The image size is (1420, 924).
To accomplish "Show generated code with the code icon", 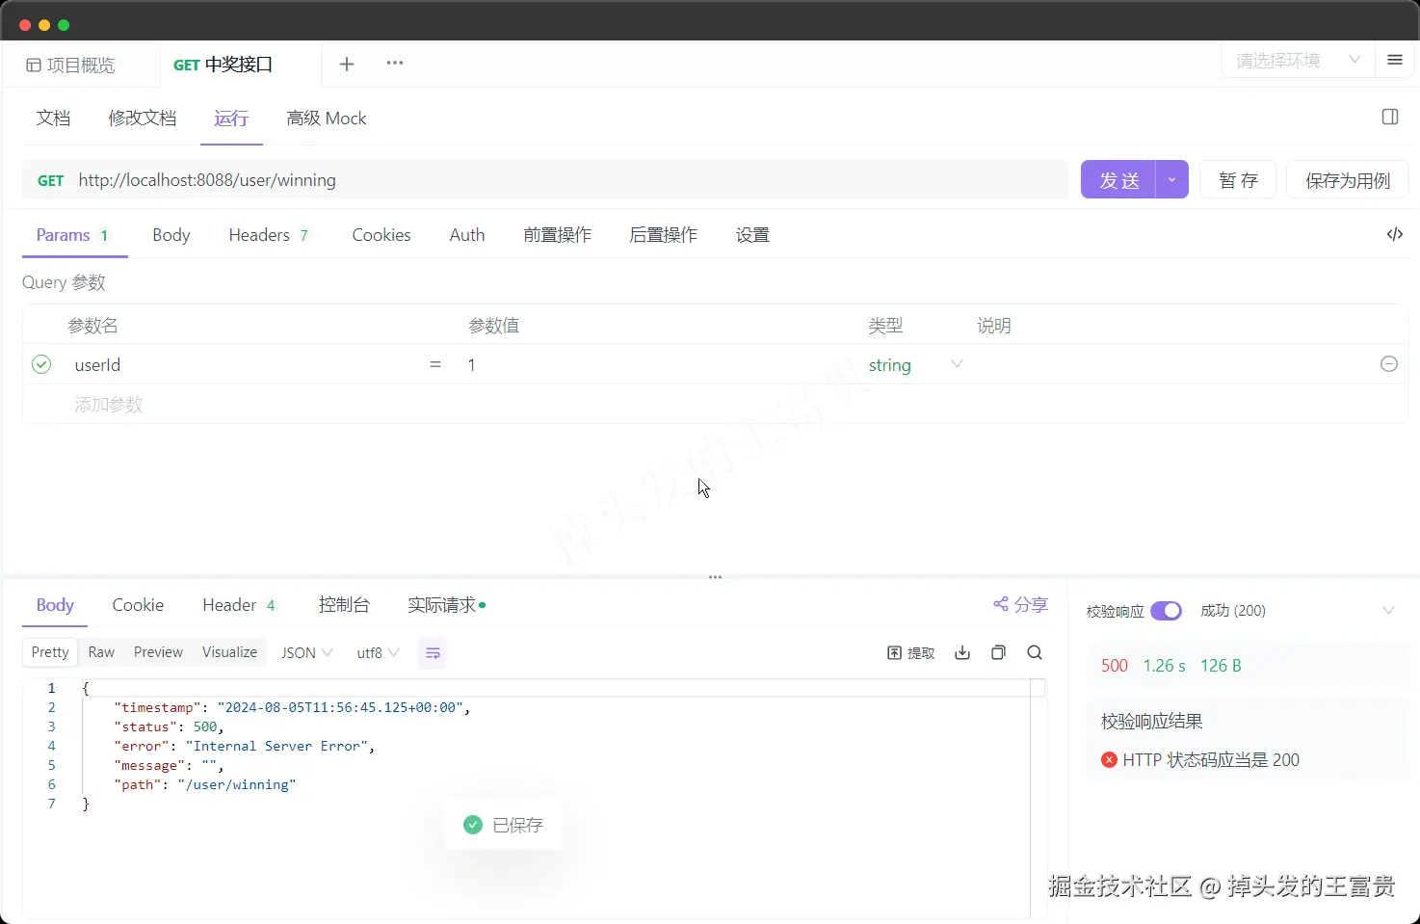I will [x=1394, y=234].
